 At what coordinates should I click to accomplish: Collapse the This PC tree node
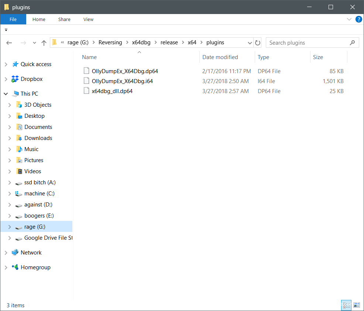pyautogui.click(x=6, y=94)
